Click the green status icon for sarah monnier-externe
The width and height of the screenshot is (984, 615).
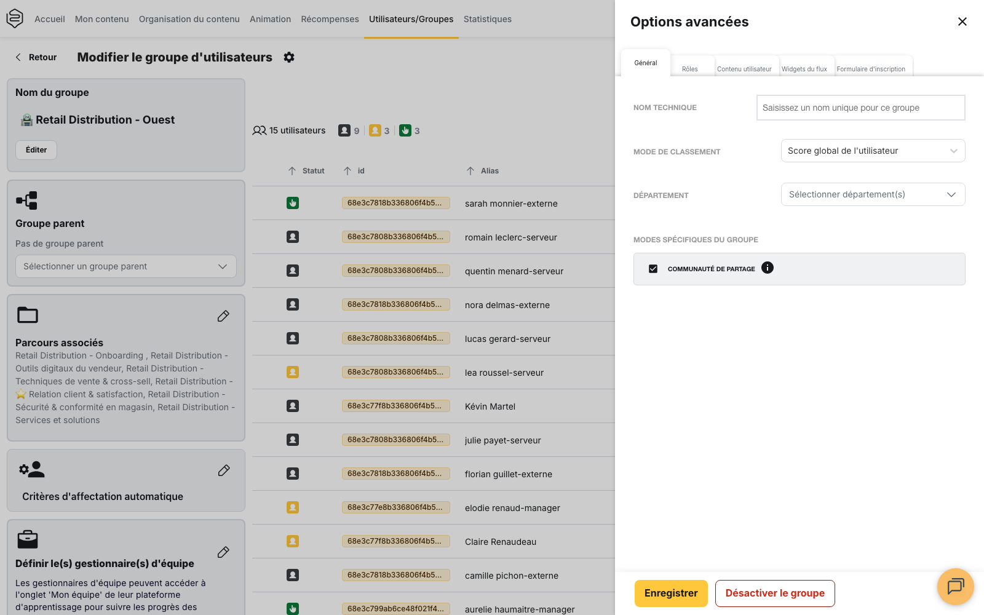(x=293, y=203)
